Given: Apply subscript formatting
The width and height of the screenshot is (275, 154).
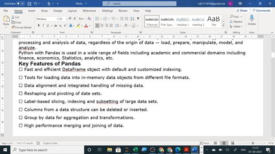Looking at the screenshot, I should (61, 26).
